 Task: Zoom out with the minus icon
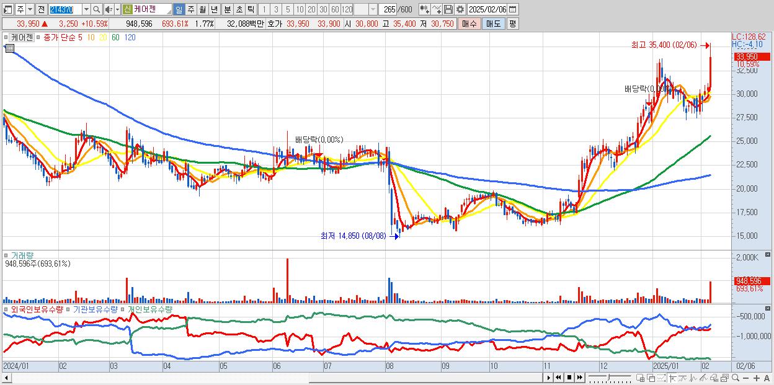[746, 378]
